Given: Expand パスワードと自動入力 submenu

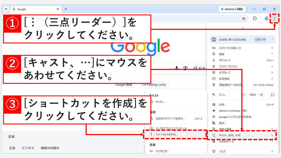Looking at the screenshot, I should [x=243, y=48].
